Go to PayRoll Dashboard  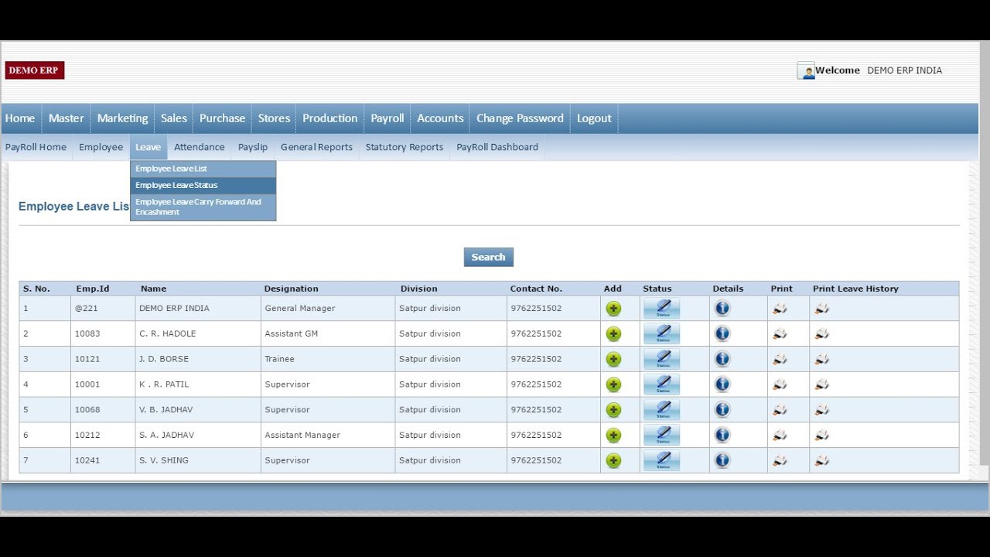click(497, 147)
